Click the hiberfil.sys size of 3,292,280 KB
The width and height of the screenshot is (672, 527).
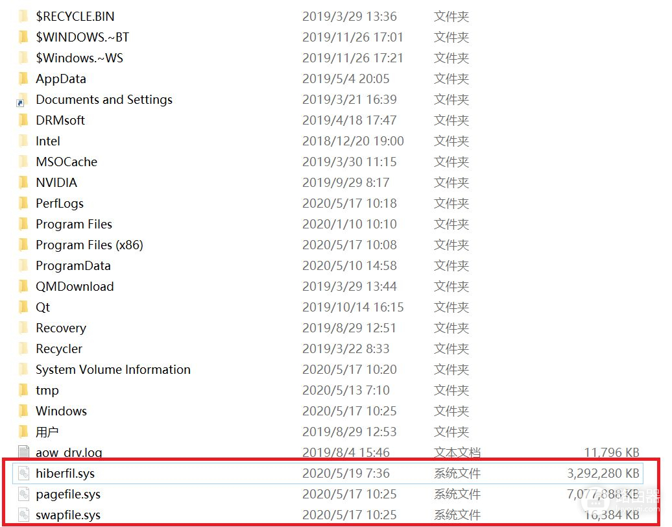603,473
